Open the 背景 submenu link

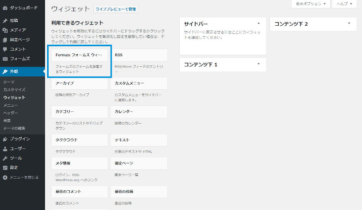pyautogui.click(x=7, y=121)
